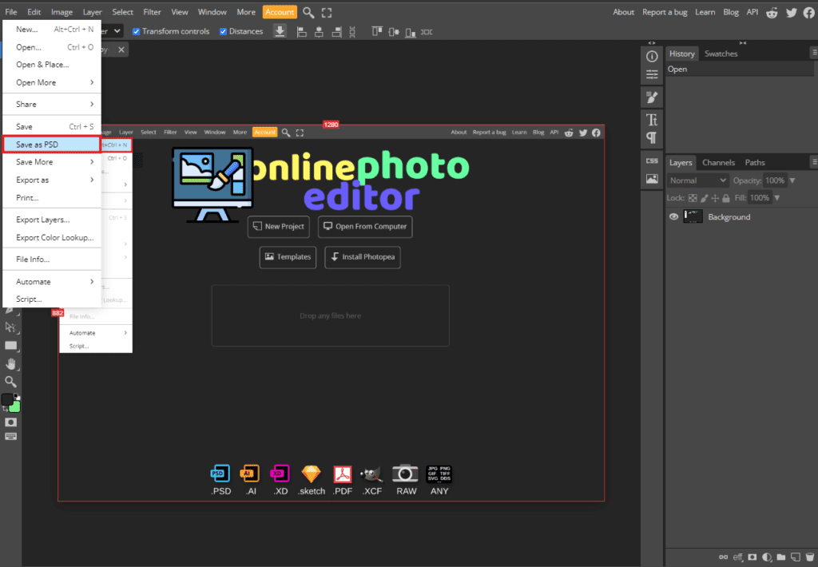This screenshot has height=567, width=818.
Task: Select the Zoom magnifier tool
Action: [x=11, y=382]
